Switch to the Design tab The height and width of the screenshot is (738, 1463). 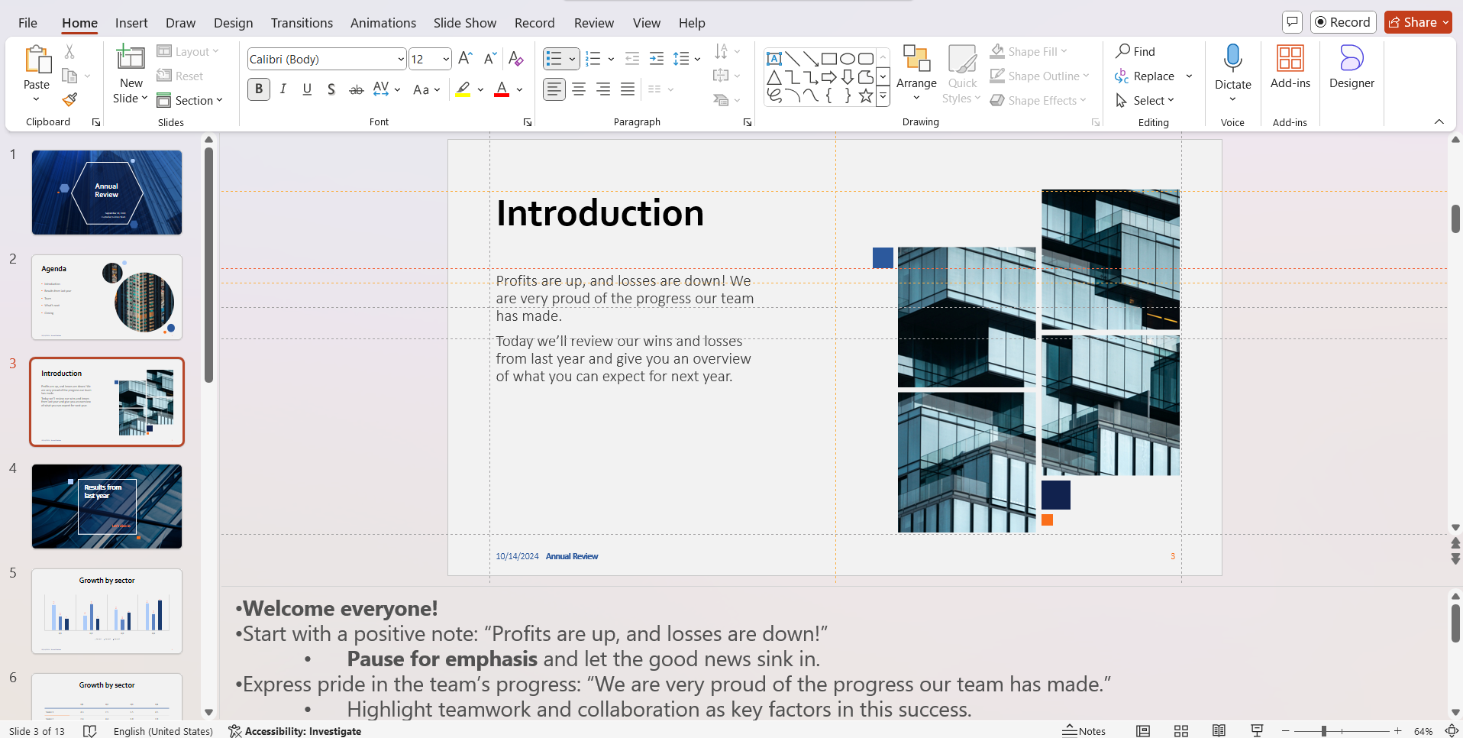(233, 23)
